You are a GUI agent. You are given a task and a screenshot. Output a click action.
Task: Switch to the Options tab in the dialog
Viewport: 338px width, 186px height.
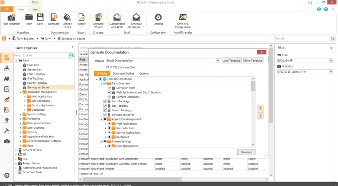[144, 73]
